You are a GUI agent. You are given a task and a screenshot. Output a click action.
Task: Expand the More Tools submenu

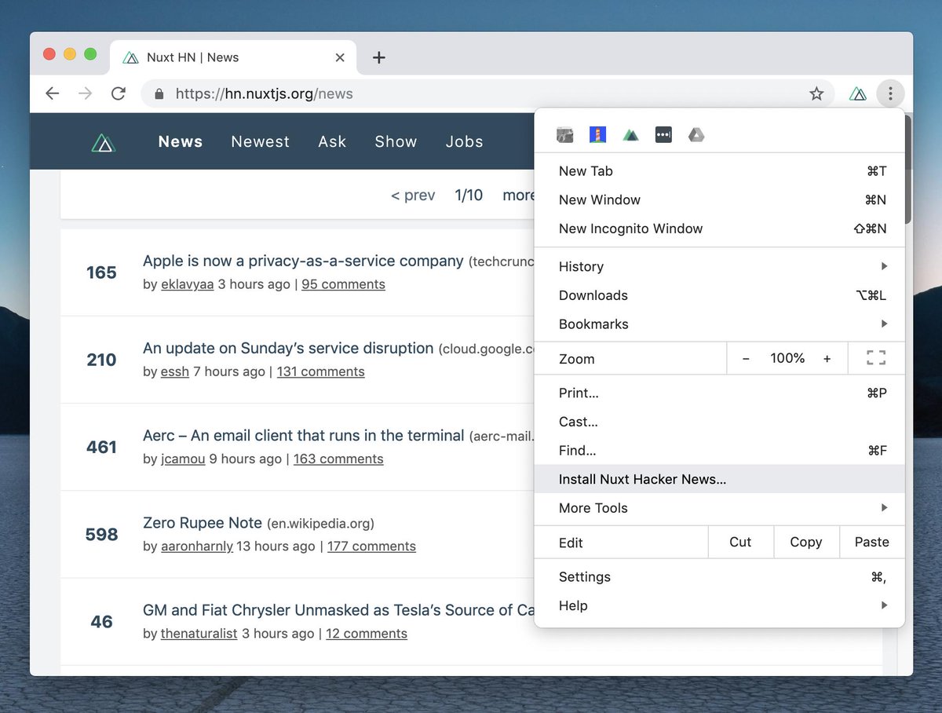[720, 508]
